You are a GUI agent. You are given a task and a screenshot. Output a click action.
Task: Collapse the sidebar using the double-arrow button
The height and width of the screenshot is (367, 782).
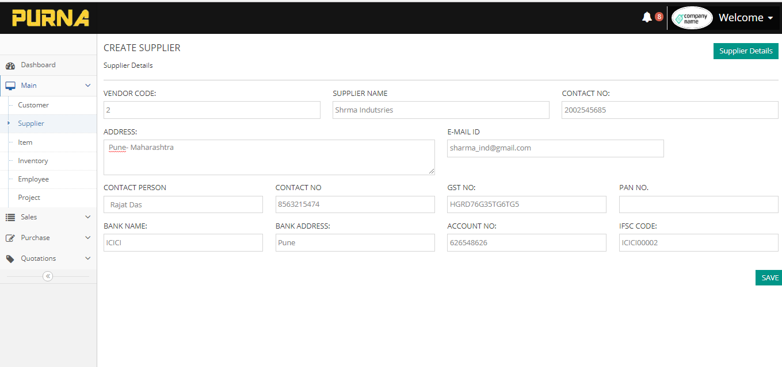[48, 276]
